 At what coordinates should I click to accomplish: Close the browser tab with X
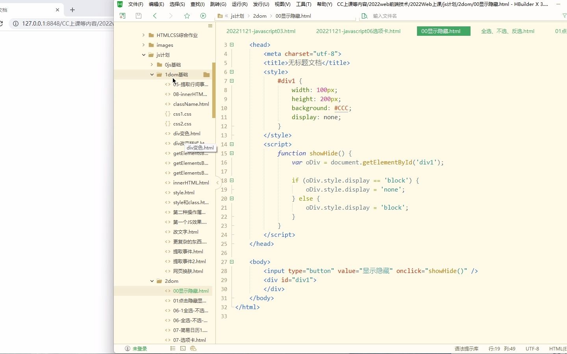click(57, 10)
